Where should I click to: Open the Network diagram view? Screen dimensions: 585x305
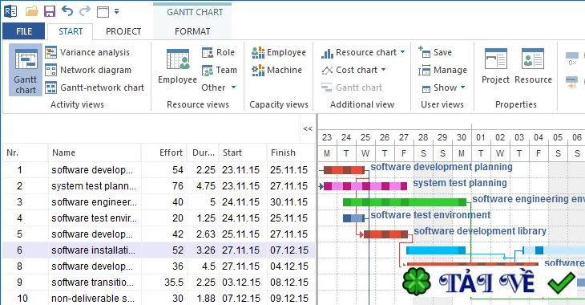[88, 70]
